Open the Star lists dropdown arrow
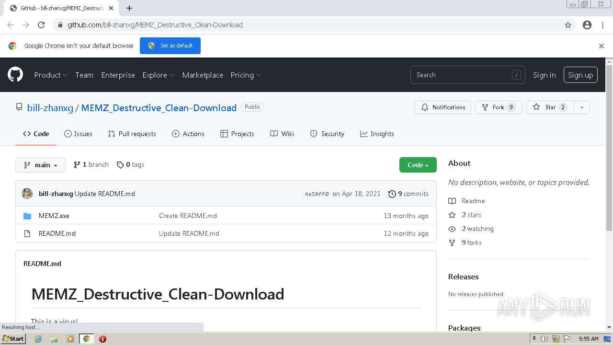This screenshot has height=345, width=613. coord(582,107)
